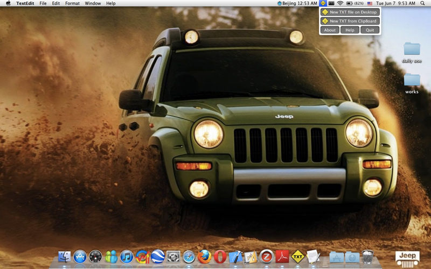Click the date and time Tue Jun 7
Viewport: 431px width, 269px height.
click(x=395, y=3)
